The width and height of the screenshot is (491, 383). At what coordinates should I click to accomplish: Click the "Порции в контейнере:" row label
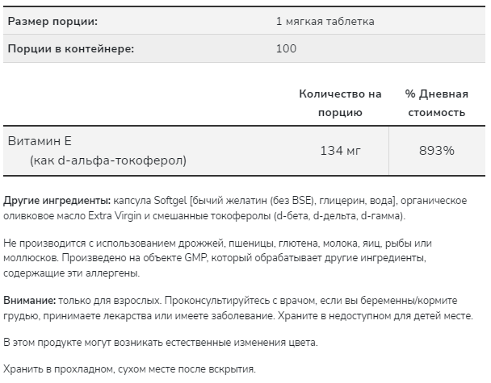point(70,48)
